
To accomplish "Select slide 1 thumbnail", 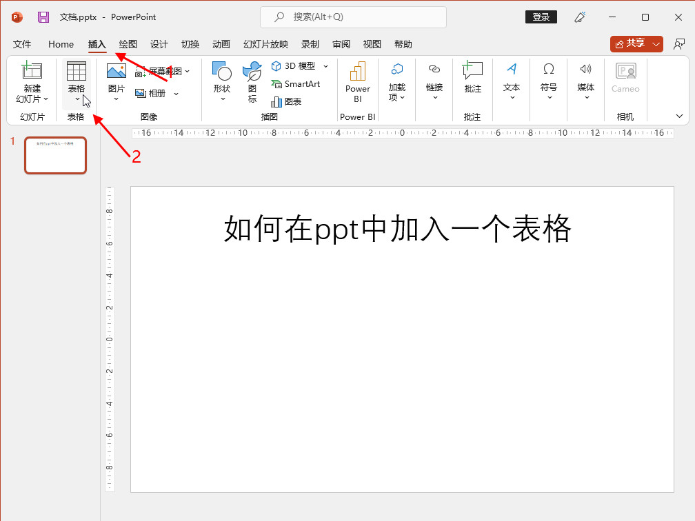I will (x=55, y=155).
